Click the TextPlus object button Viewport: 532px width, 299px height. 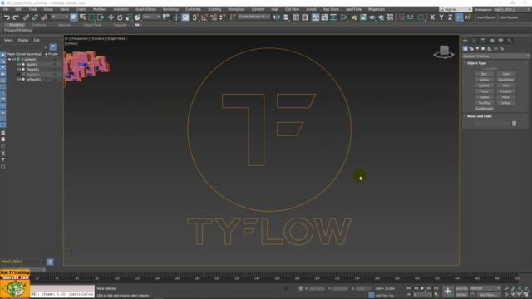click(484, 103)
